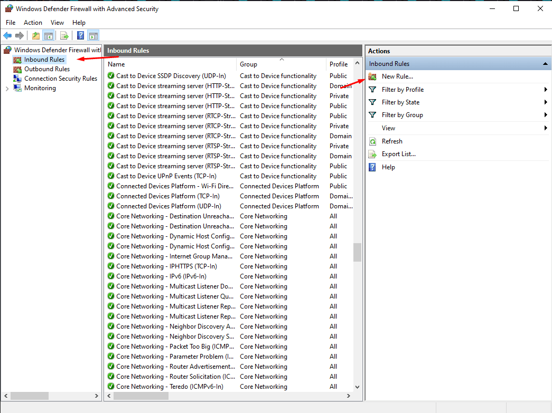This screenshot has width=552, height=413.
Task: Click the Up One Level folder icon
Action: pos(36,35)
